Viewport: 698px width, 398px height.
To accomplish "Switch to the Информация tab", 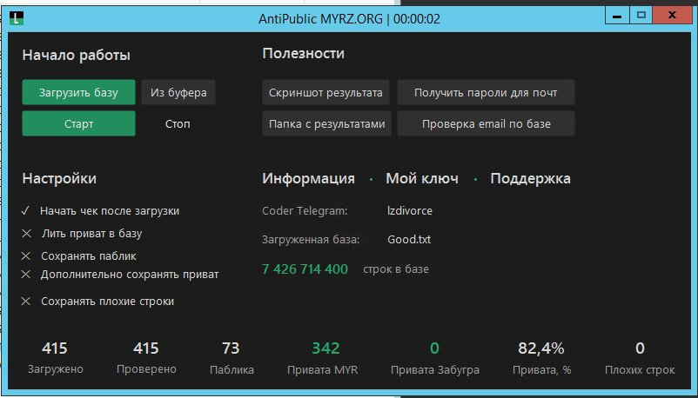I will [308, 178].
